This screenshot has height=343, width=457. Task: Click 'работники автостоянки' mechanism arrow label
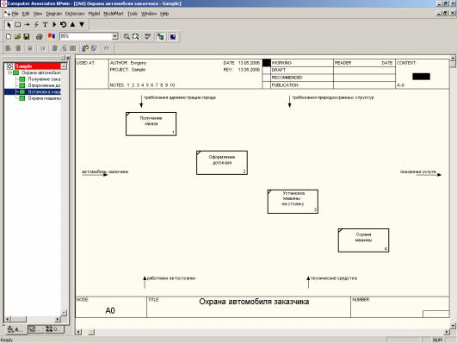coord(171,278)
